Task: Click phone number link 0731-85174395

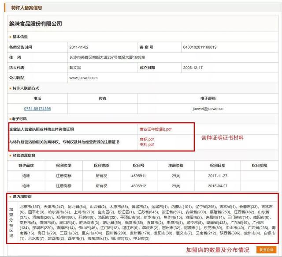Action: [x=37, y=109]
